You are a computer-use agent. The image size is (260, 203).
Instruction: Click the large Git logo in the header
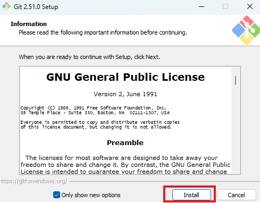246,30
